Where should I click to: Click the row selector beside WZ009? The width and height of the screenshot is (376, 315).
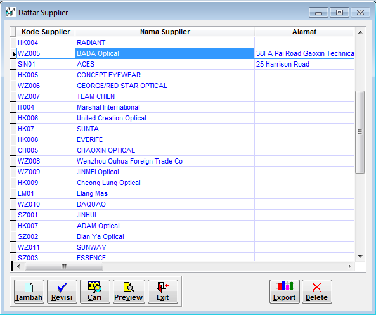(13, 172)
